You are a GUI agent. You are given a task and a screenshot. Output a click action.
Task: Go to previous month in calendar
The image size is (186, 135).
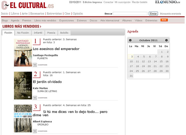click(130, 40)
